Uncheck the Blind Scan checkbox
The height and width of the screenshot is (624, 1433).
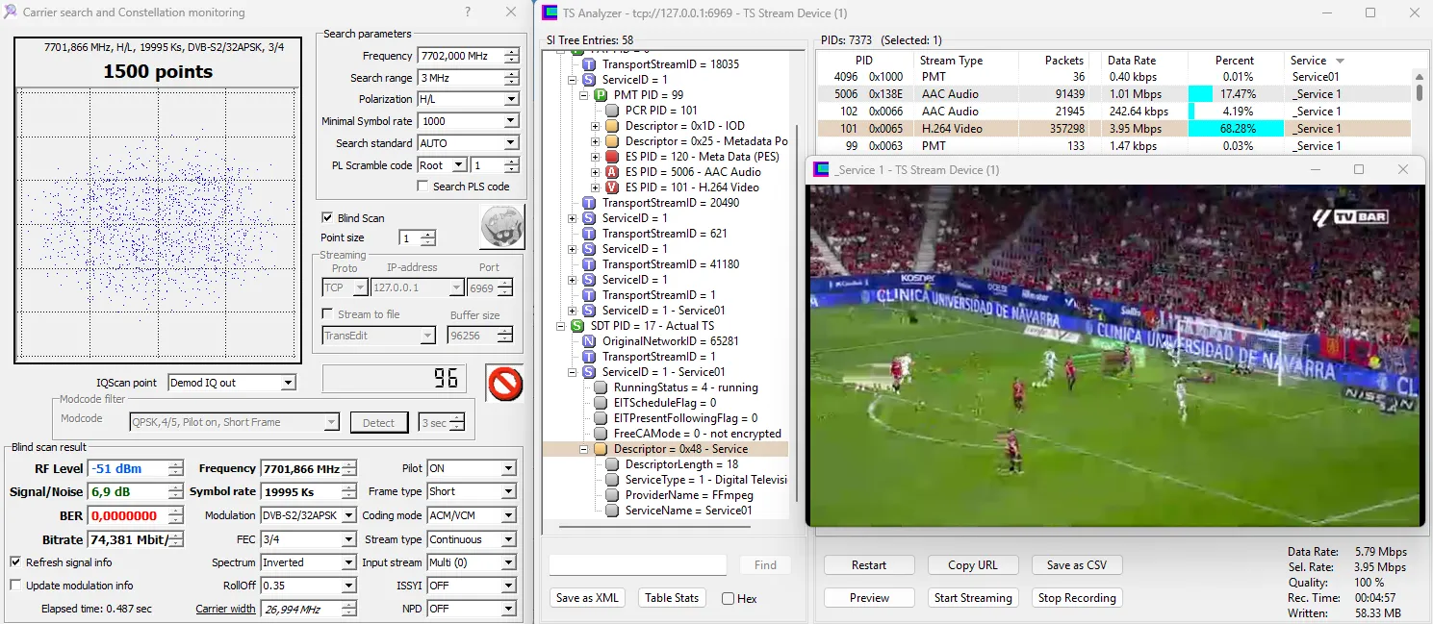[x=327, y=218]
